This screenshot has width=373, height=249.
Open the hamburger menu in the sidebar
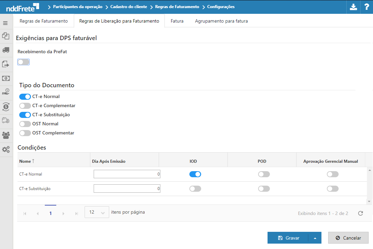pos(5,23)
